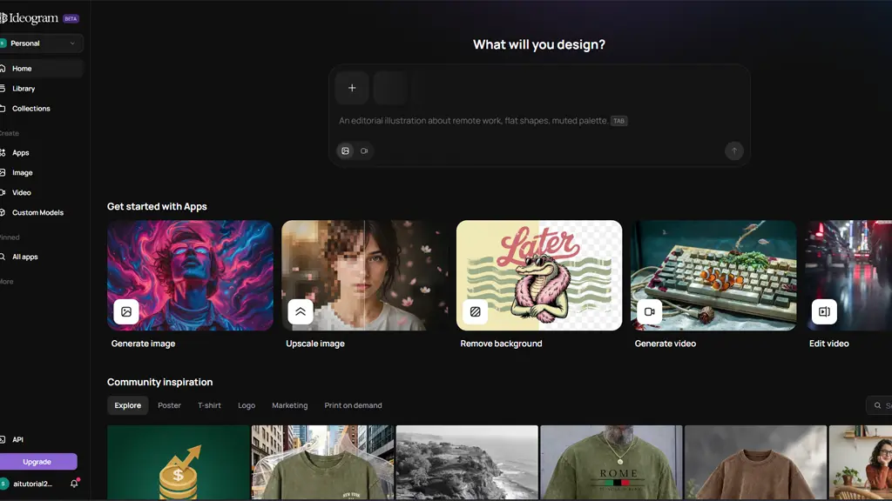Click the Remove background card icon
The width and height of the screenshot is (892, 501).
(x=475, y=312)
